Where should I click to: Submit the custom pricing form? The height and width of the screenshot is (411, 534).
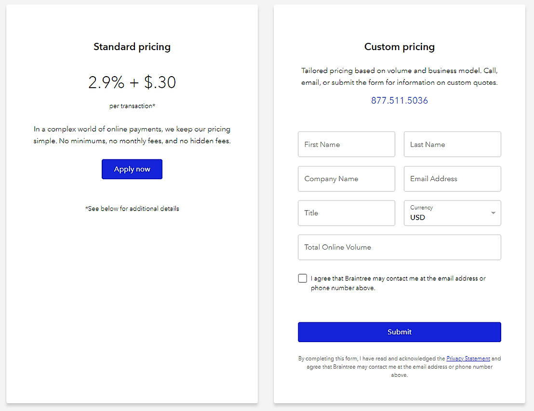click(x=399, y=332)
